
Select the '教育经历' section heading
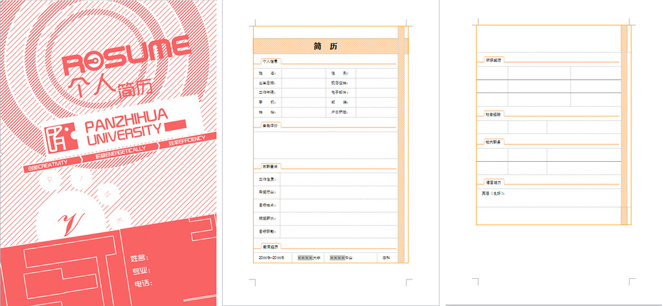pyautogui.click(x=271, y=246)
